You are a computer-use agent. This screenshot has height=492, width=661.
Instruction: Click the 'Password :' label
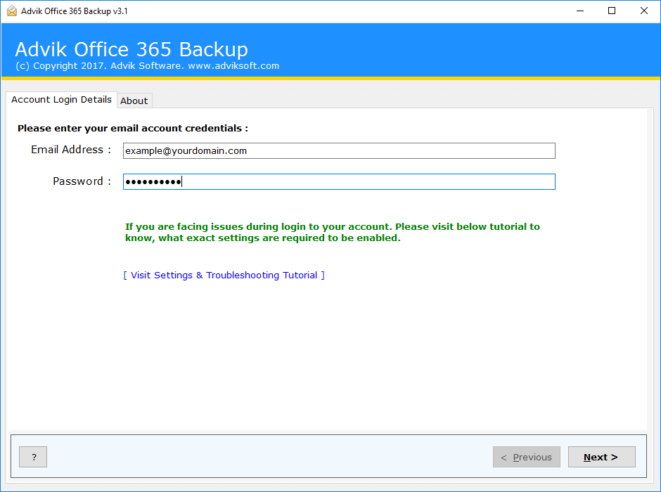82,181
